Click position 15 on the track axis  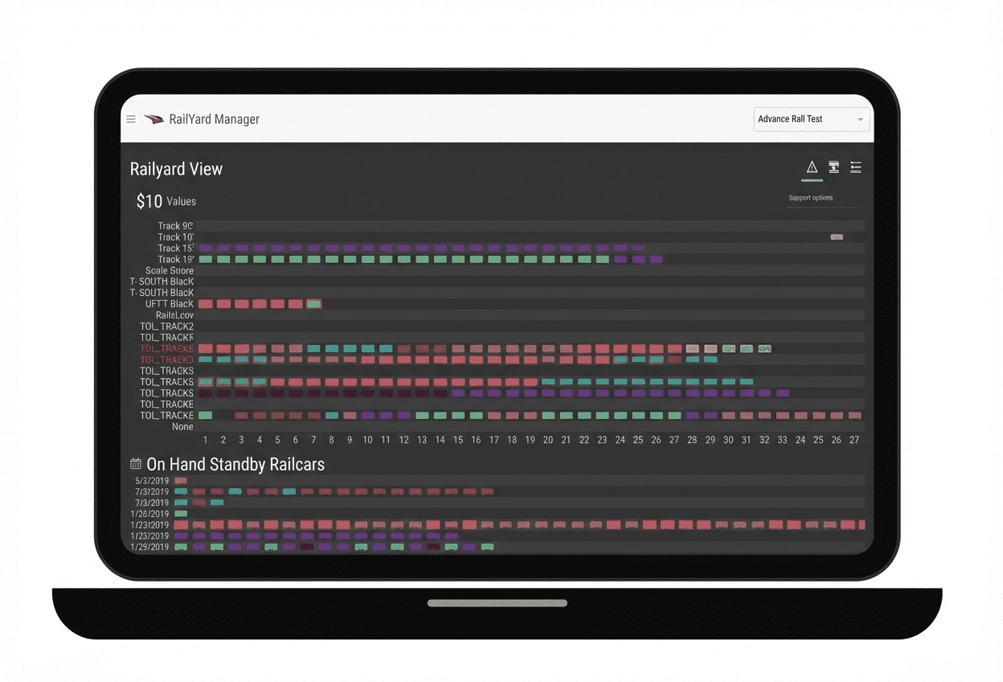pos(458,440)
